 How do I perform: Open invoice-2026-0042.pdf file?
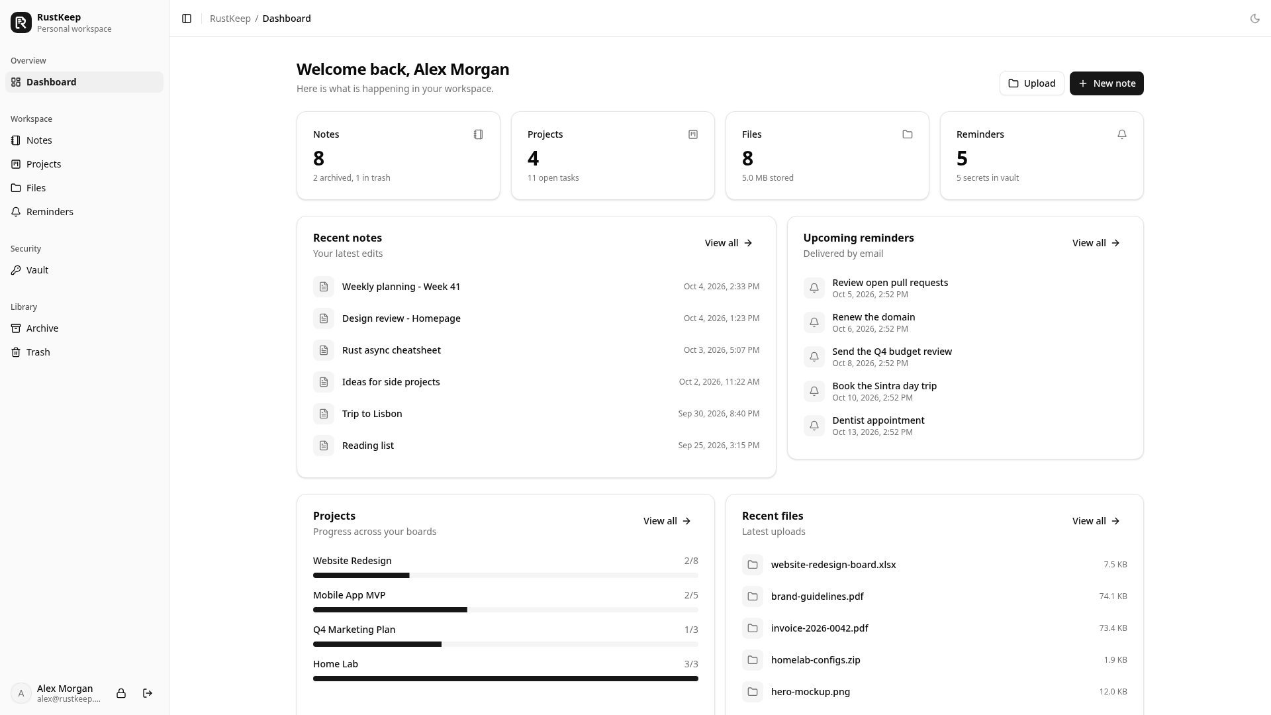coord(935,628)
